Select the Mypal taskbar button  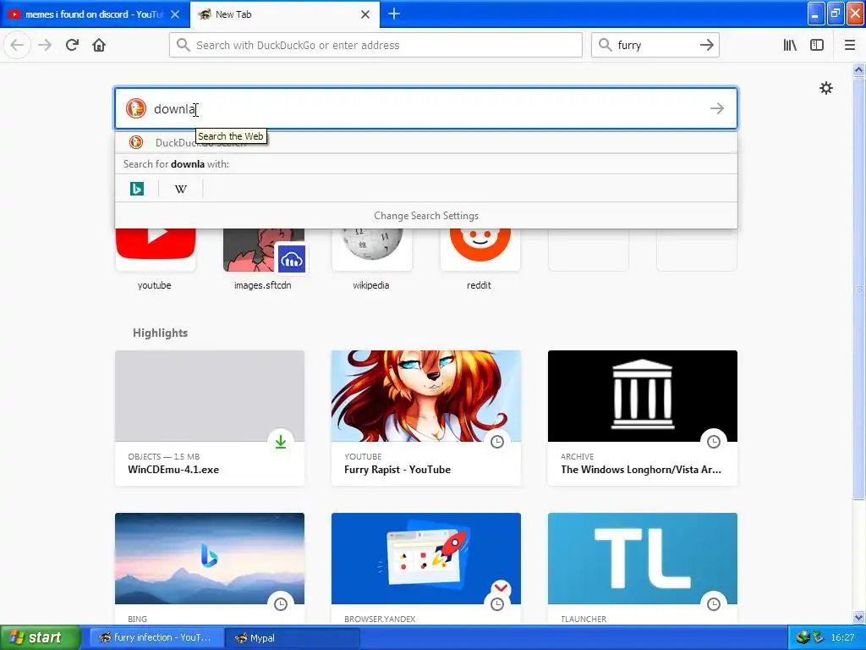[x=293, y=638]
